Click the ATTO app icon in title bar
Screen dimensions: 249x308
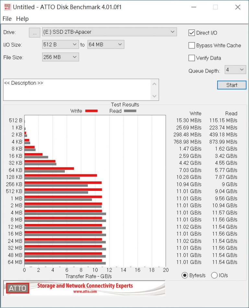pos(7,7)
